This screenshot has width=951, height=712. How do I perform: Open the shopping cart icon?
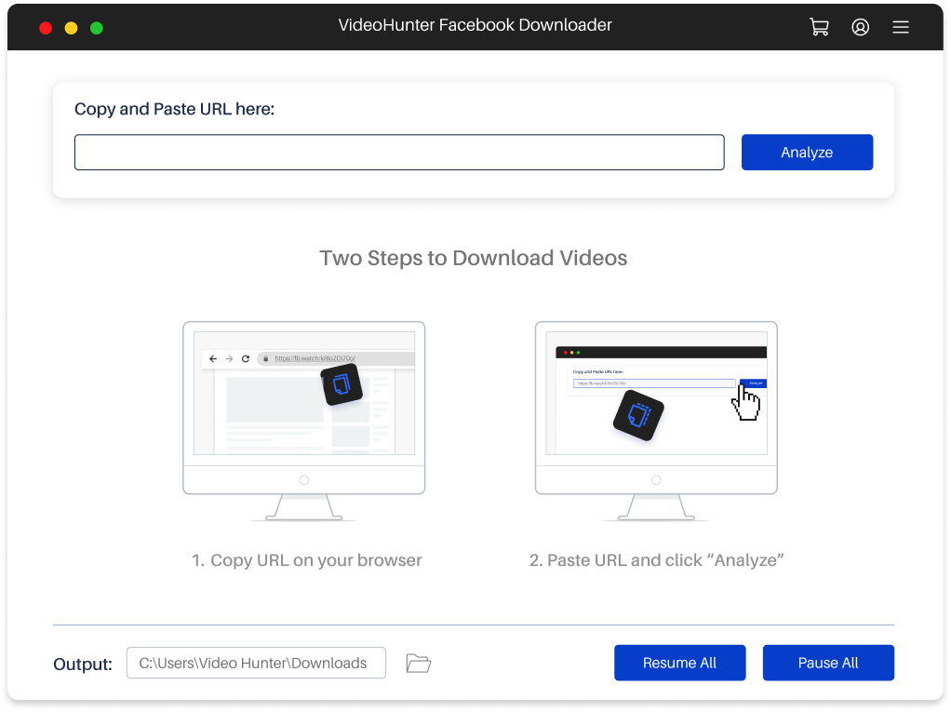820,27
